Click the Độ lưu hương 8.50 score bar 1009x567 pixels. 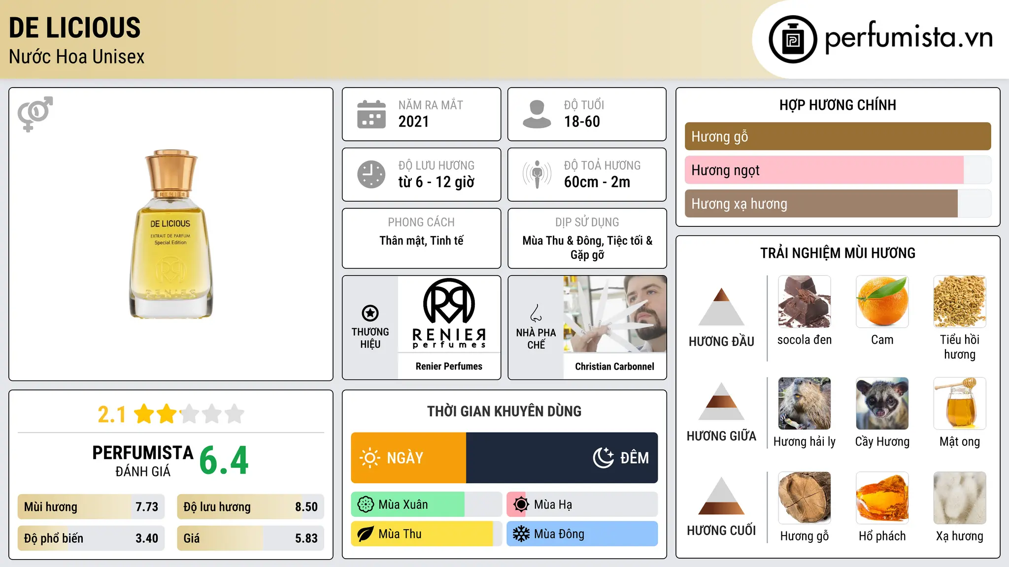250,506
